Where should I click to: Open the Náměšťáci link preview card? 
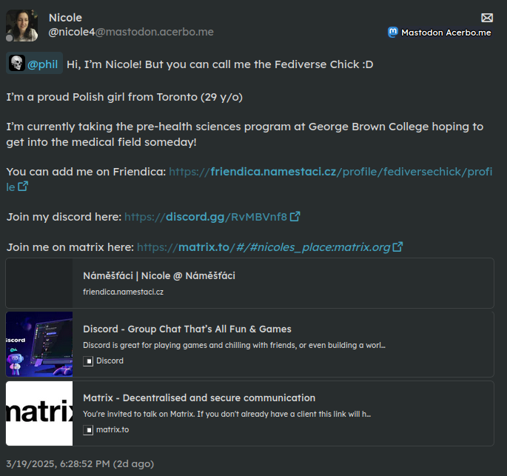(249, 283)
